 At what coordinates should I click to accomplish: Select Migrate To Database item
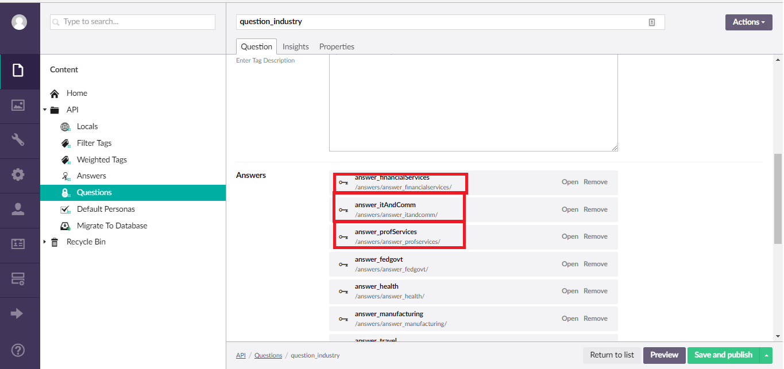point(112,226)
